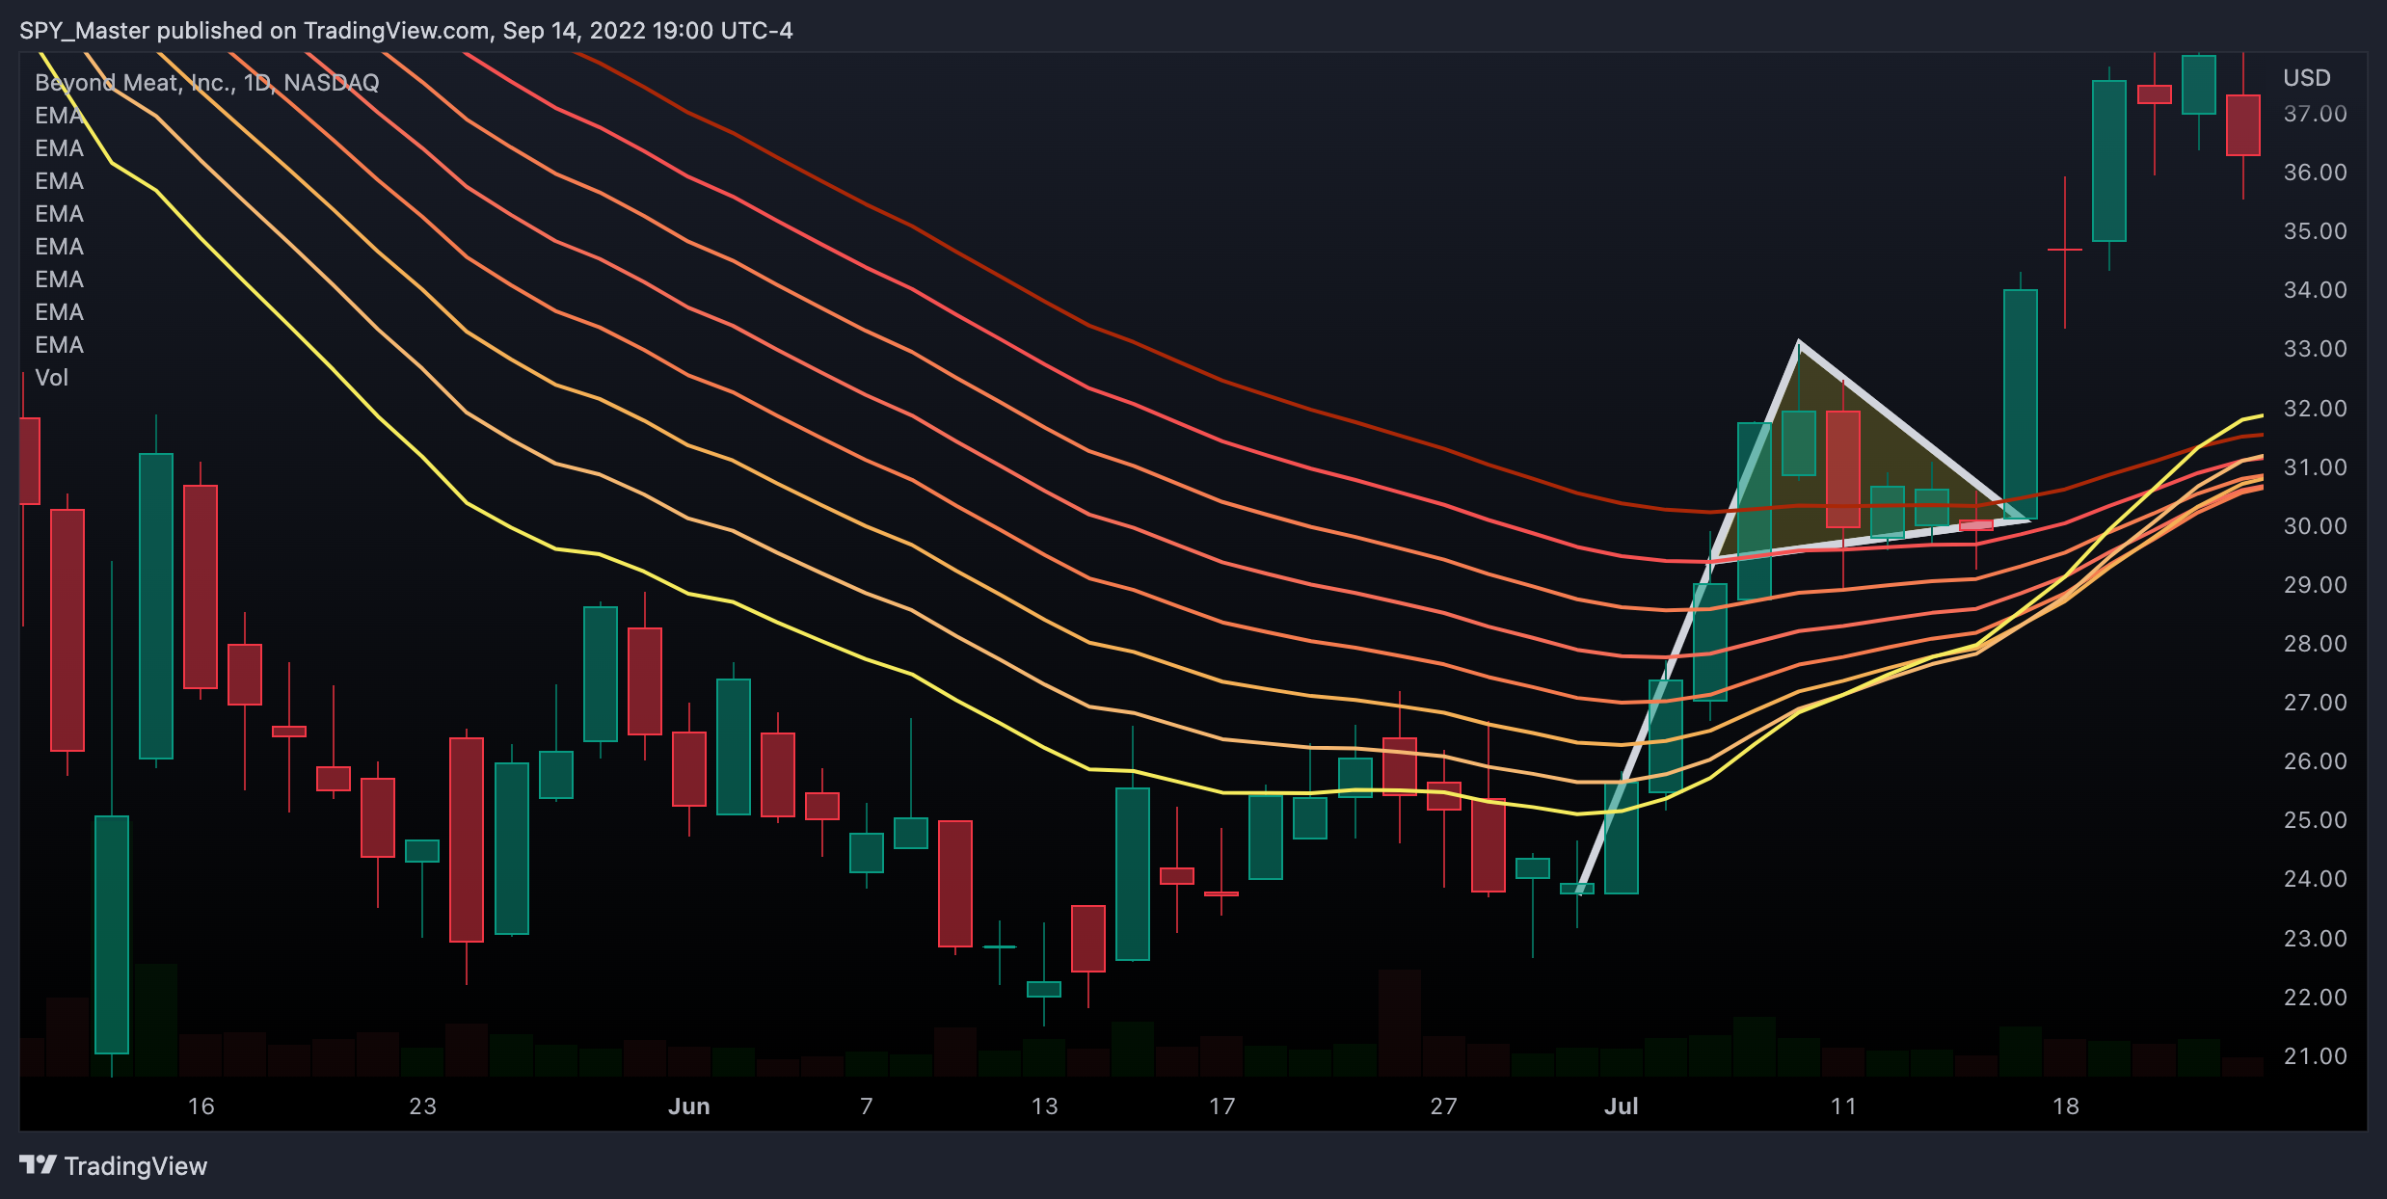Click the last red candle at chart right
The width and height of the screenshot is (2387, 1199).
pyautogui.click(x=2243, y=125)
